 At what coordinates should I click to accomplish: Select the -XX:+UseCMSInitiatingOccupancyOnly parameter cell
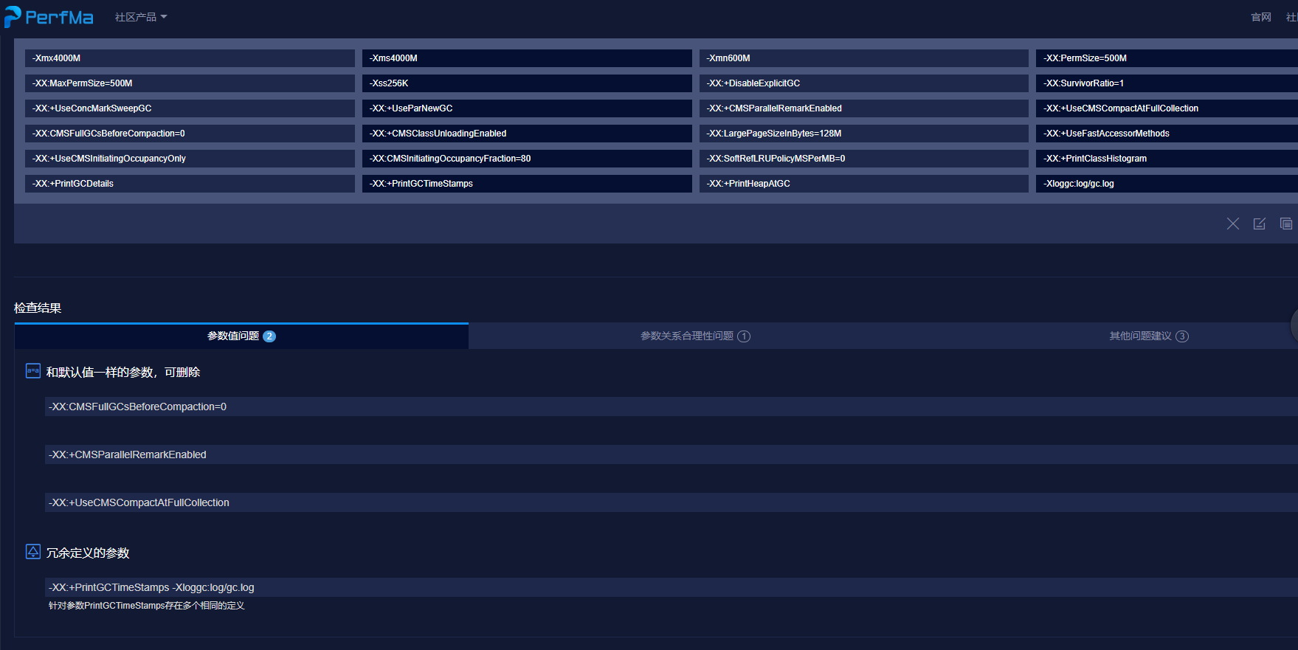[190, 159]
